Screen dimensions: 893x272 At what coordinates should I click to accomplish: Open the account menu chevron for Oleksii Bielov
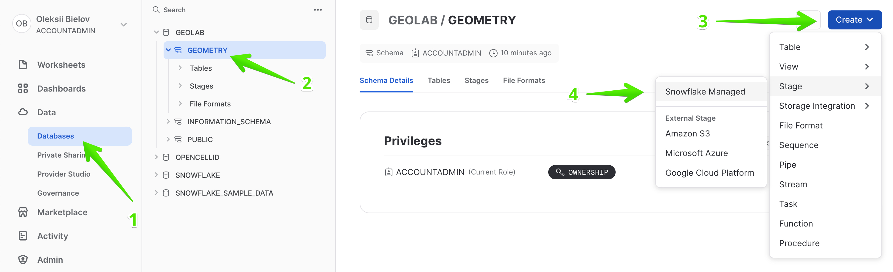(x=123, y=24)
